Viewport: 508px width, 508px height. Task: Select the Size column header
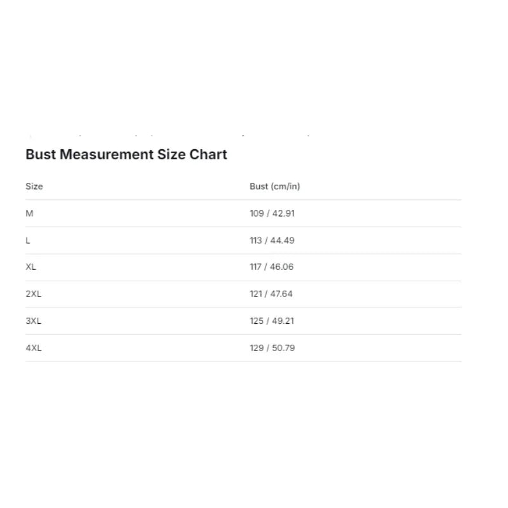point(34,186)
